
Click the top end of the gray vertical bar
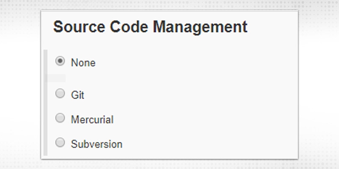tap(45, 52)
